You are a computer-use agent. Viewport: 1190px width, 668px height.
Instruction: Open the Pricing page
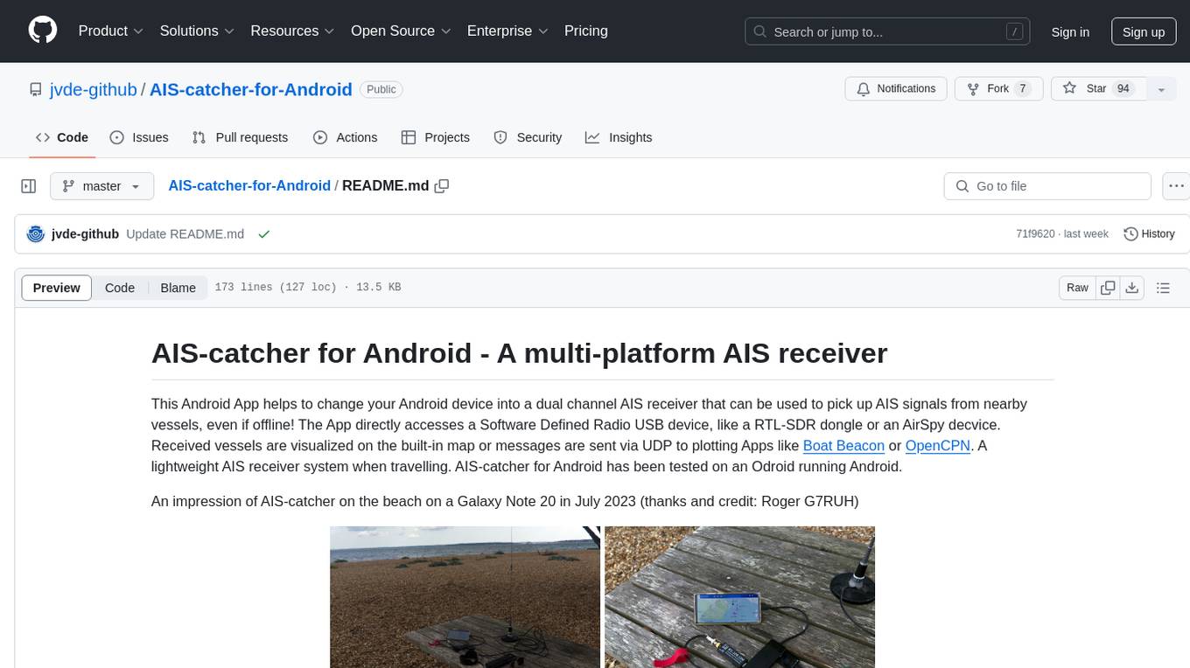click(x=586, y=31)
